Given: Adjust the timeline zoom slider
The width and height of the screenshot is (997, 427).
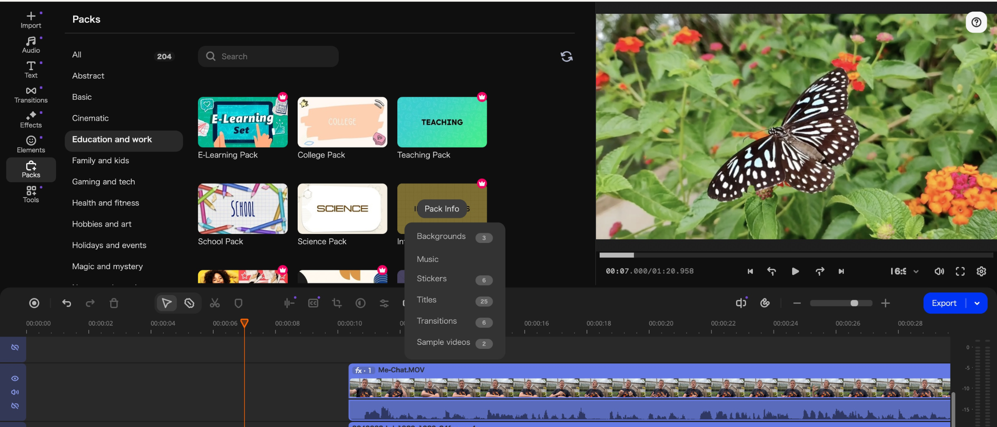Looking at the screenshot, I should [x=854, y=303].
